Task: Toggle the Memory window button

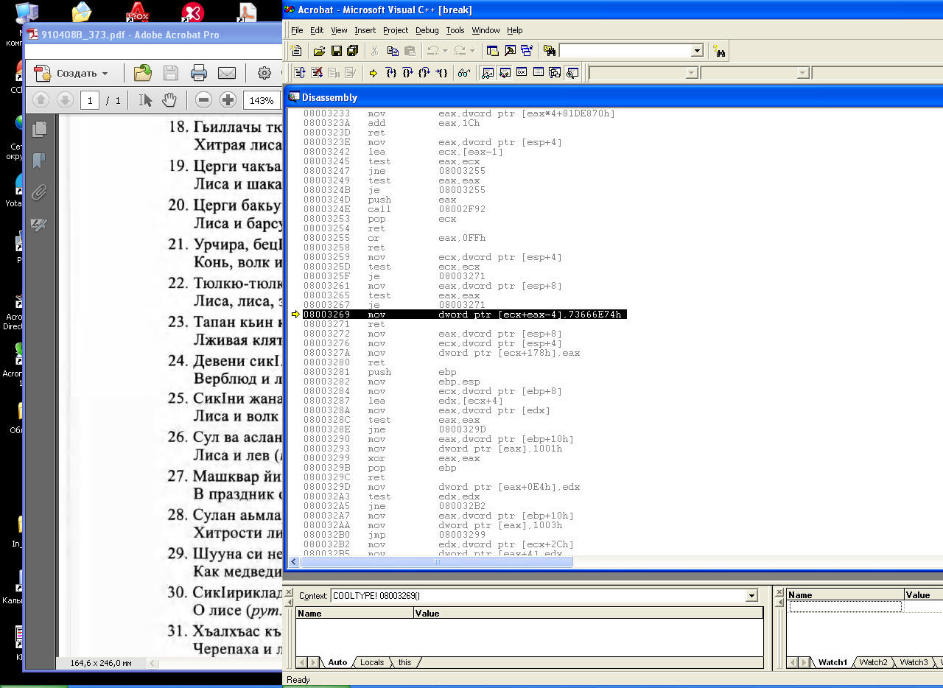Action: 539,73
